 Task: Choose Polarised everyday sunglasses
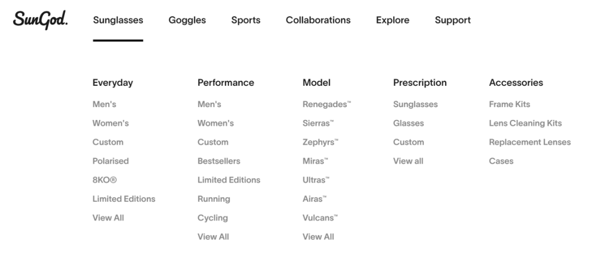coord(110,161)
